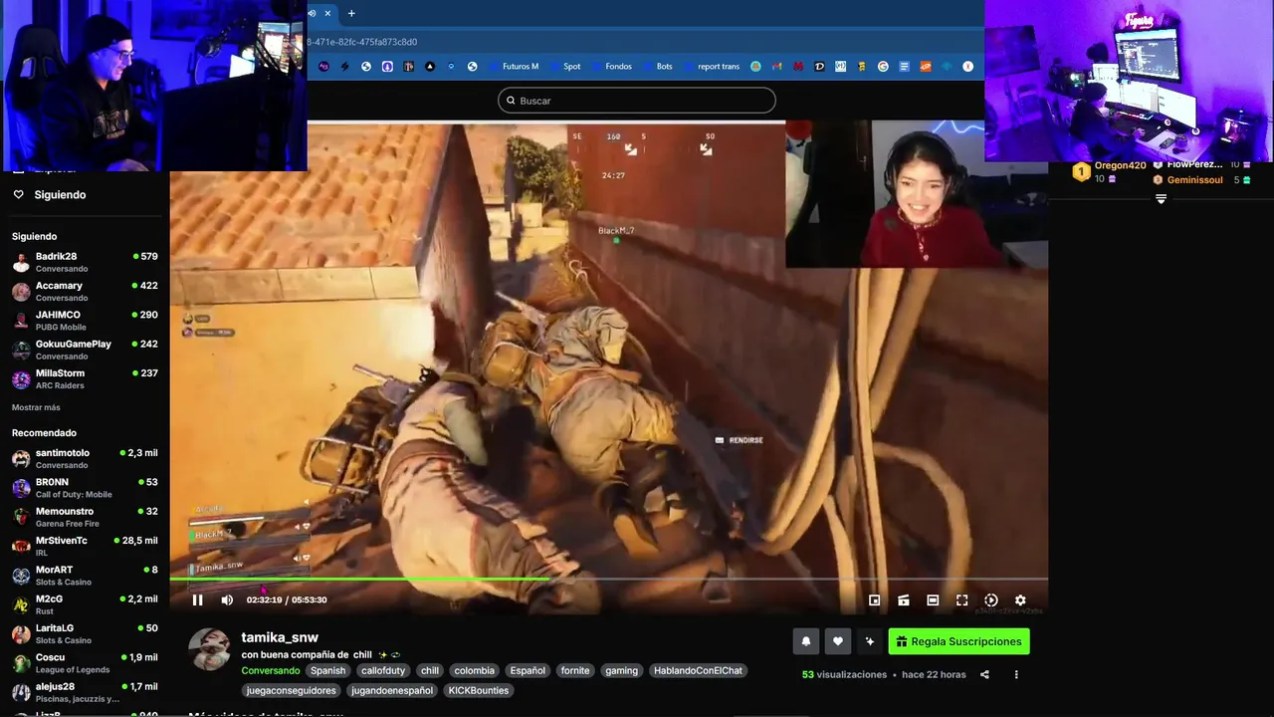Select the fornite tag
The height and width of the screenshot is (717, 1274).
pyautogui.click(x=575, y=670)
